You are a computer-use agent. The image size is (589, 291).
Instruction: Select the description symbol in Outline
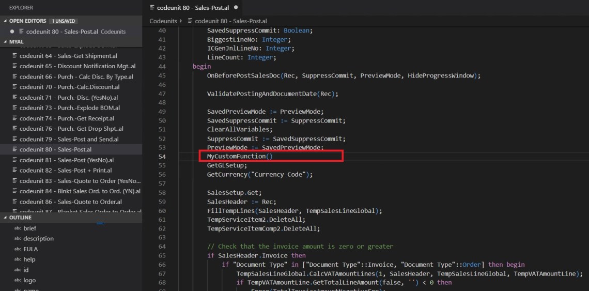click(39, 239)
